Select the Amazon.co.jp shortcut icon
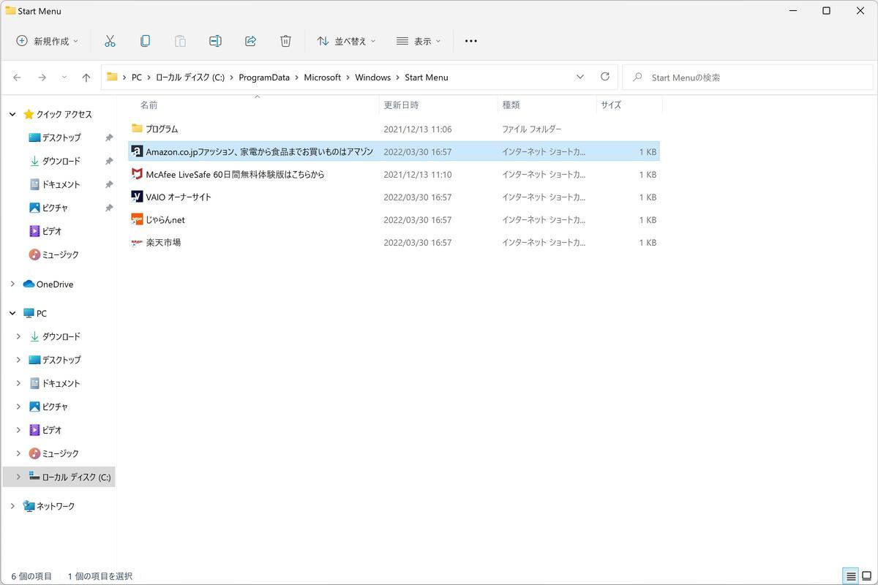Viewport: 878px width, 585px height. pyautogui.click(x=137, y=151)
